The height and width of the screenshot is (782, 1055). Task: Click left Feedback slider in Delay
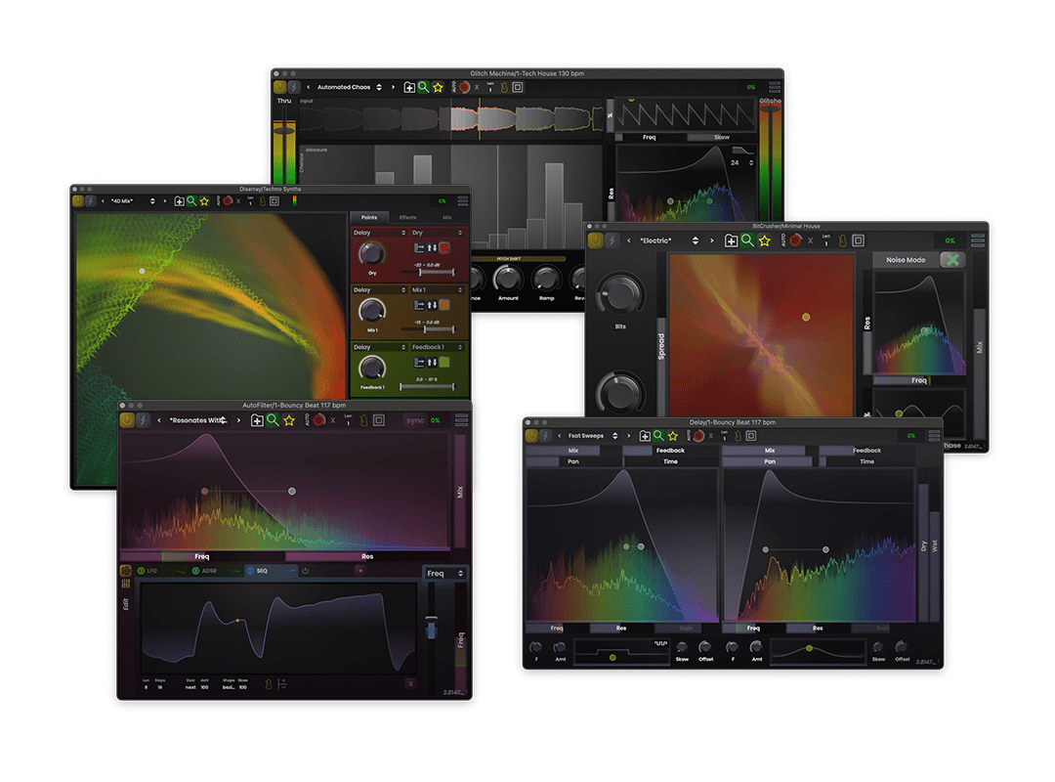[x=671, y=451]
